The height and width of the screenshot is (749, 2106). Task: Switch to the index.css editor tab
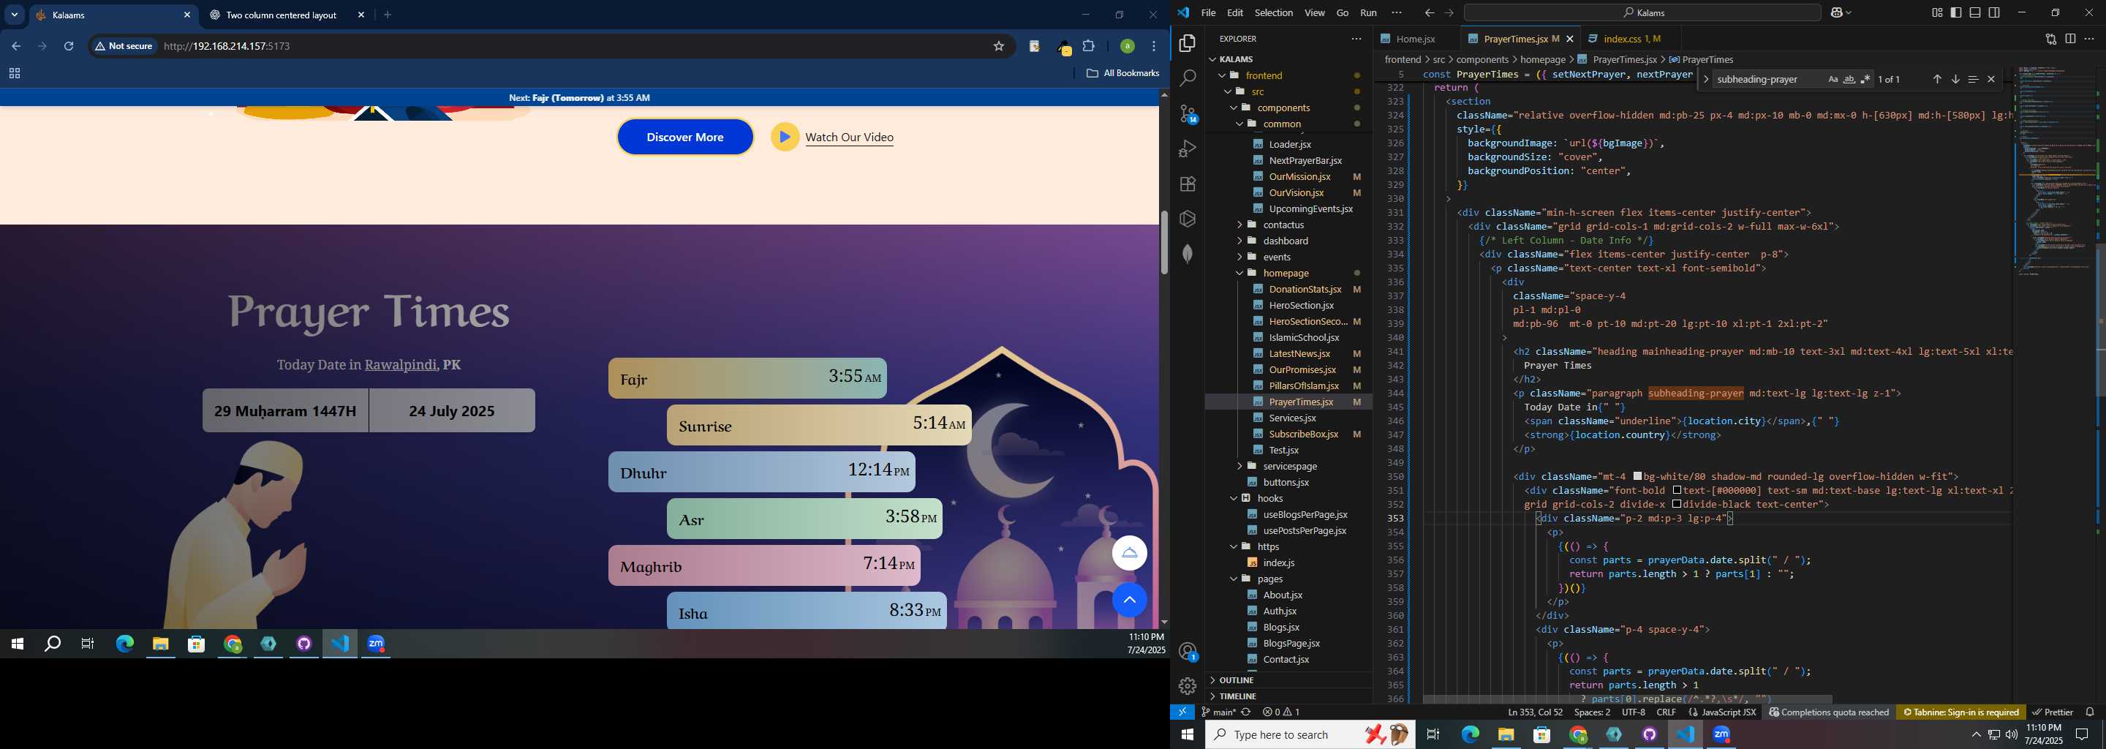[x=1631, y=39]
